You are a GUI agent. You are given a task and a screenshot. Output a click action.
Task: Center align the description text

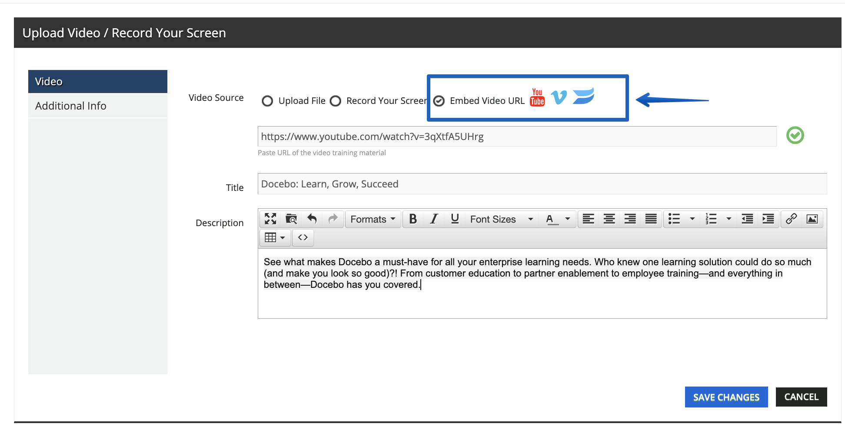[x=609, y=219]
